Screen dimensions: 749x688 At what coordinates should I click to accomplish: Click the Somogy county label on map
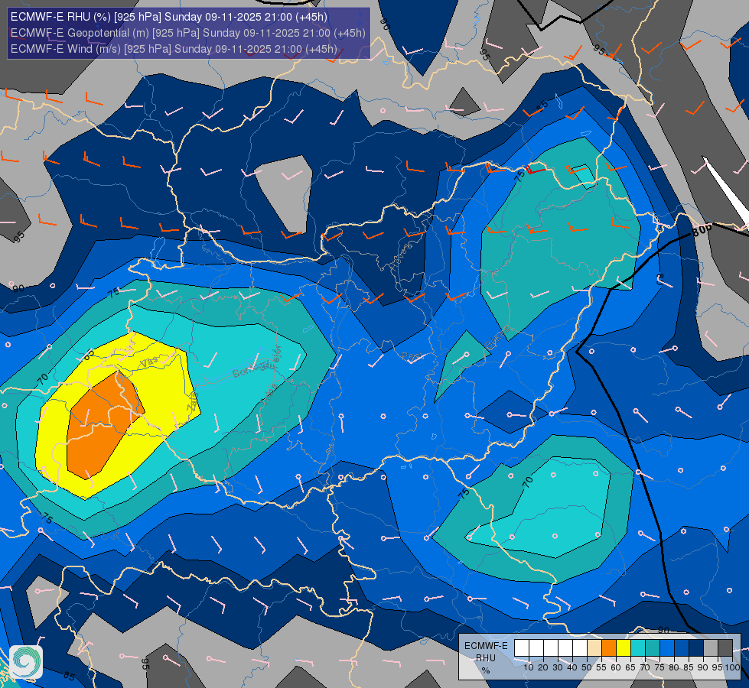(x=254, y=370)
